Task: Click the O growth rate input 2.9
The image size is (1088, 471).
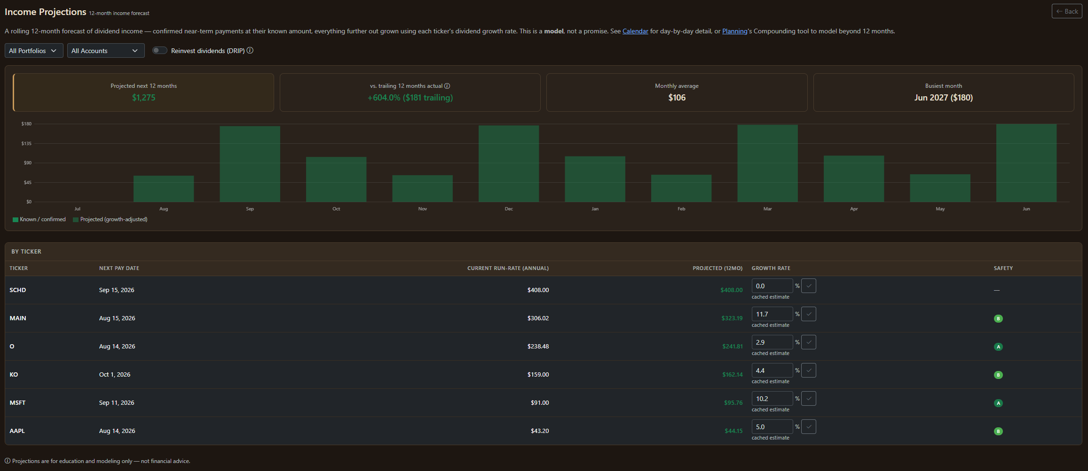Action: click(x=772, y=342)
